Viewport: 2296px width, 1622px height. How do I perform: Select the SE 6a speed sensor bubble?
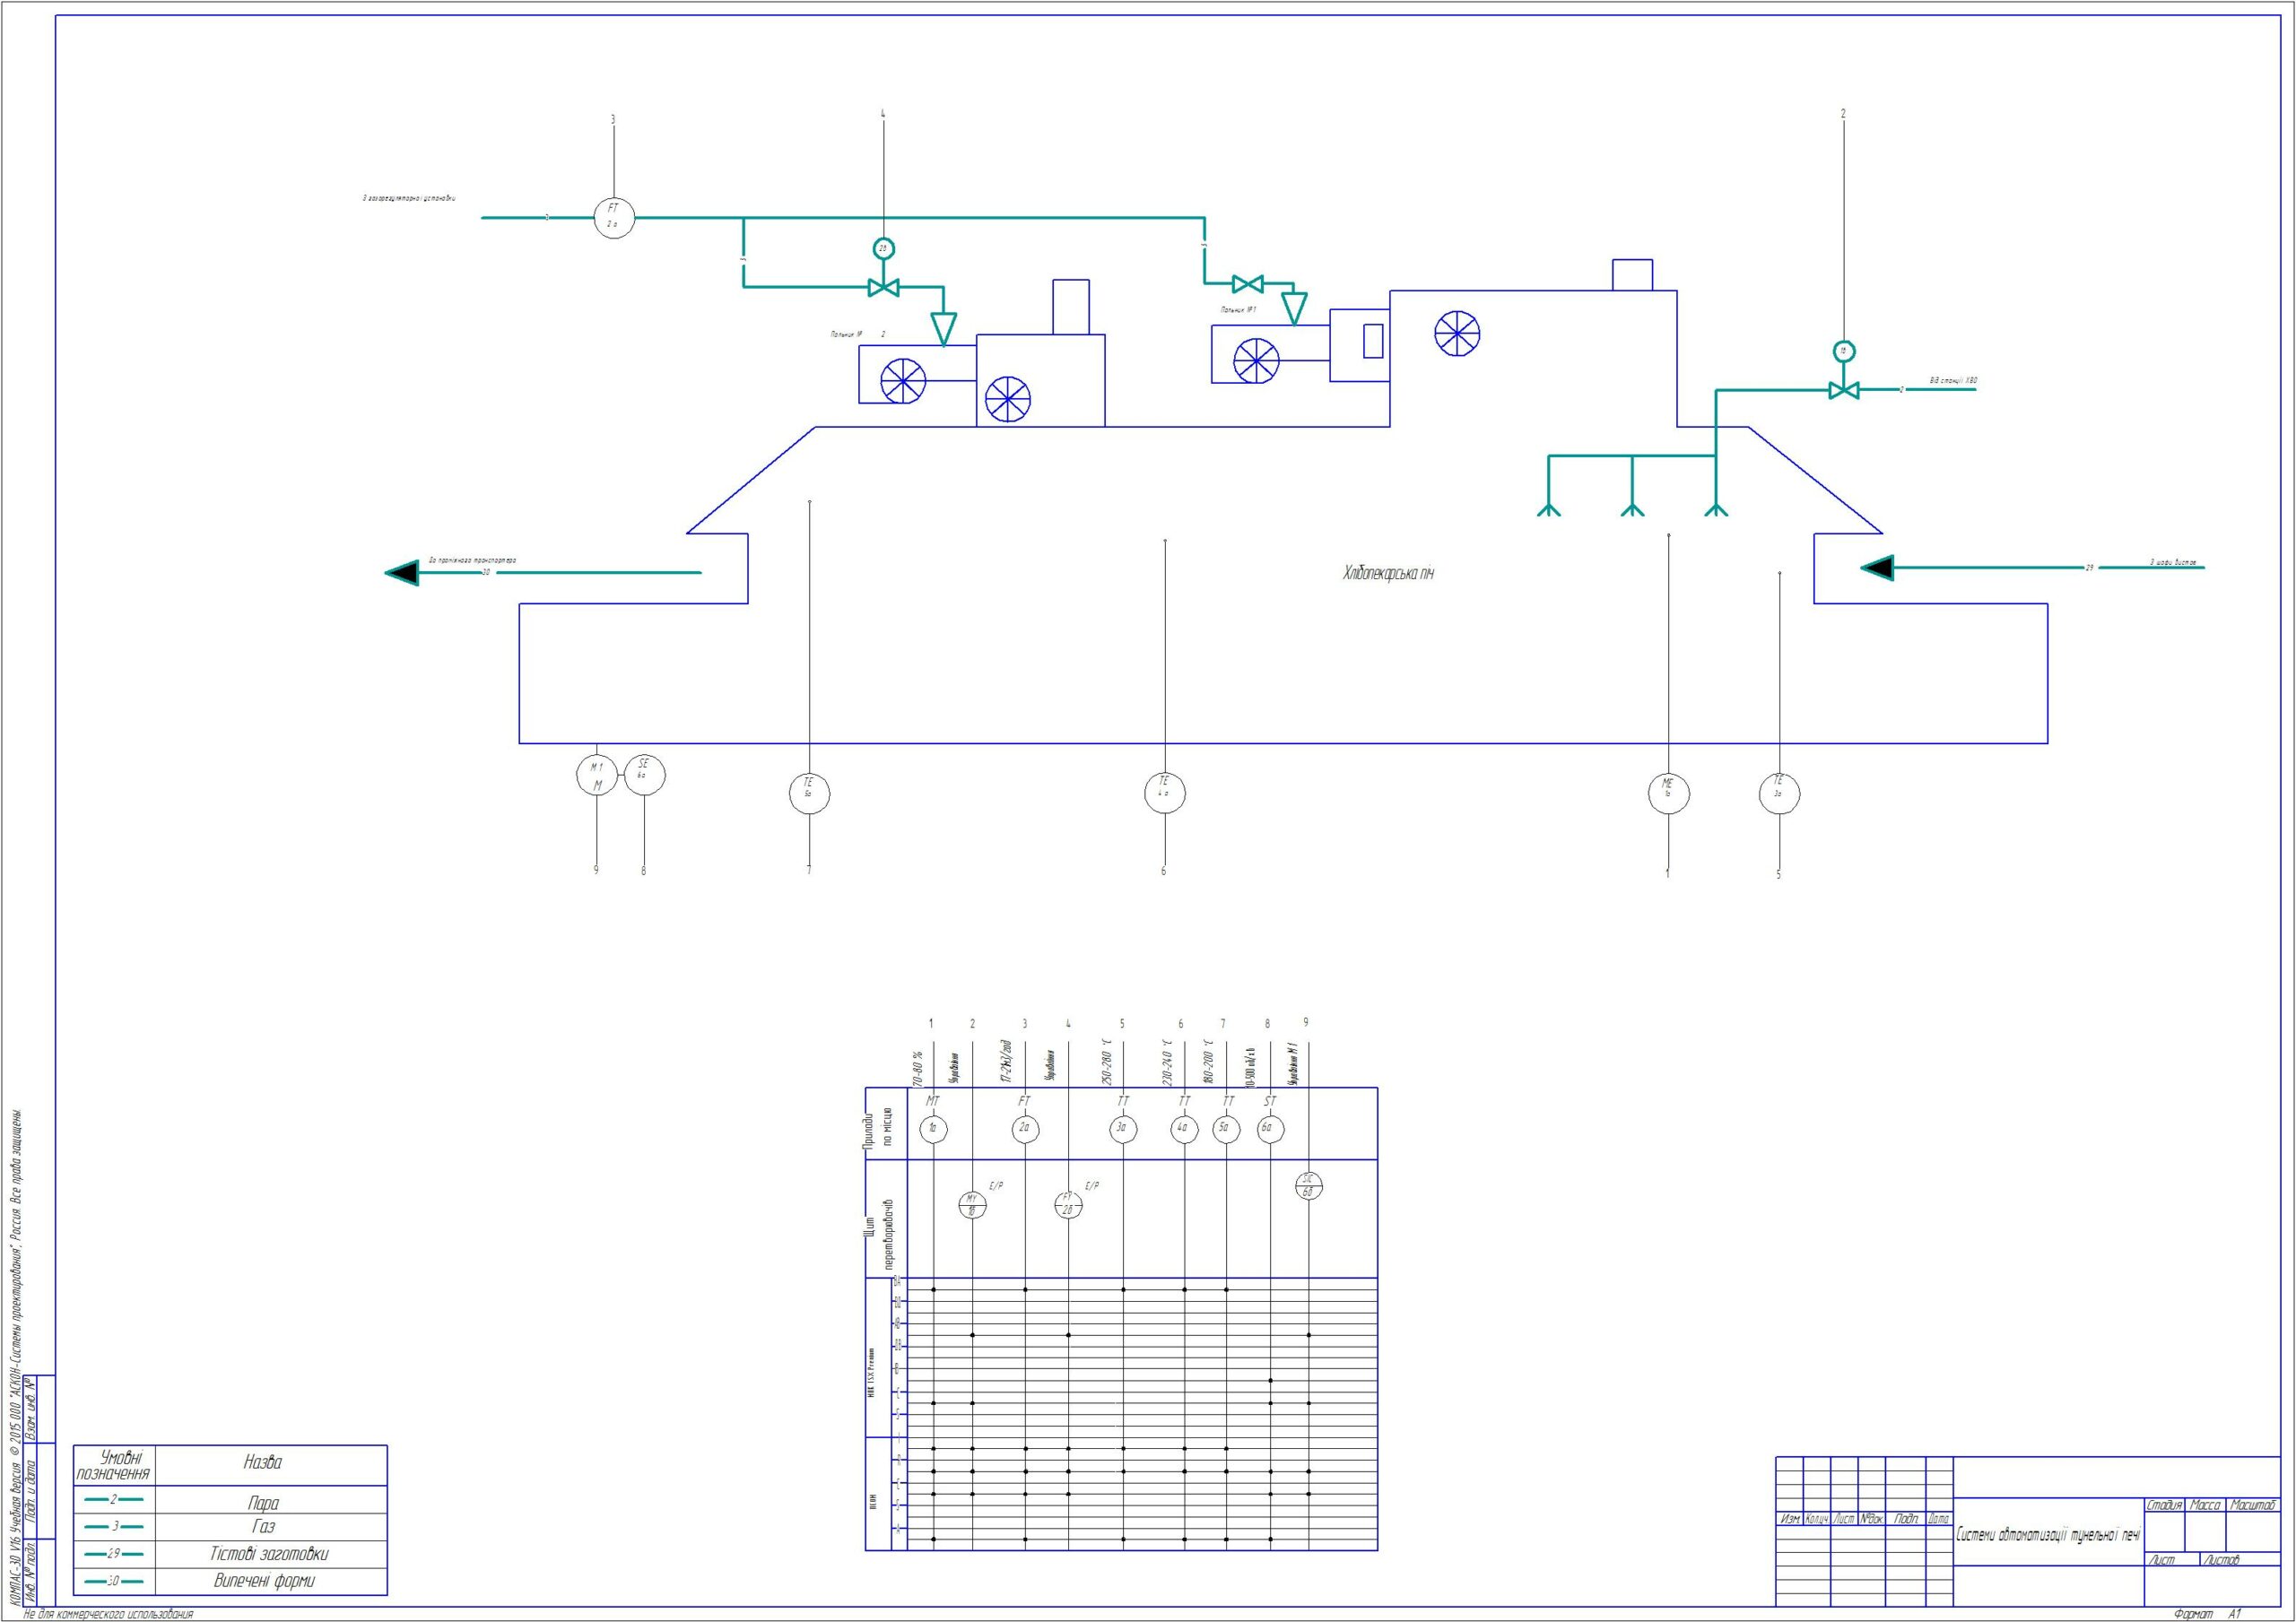[644, 775]
